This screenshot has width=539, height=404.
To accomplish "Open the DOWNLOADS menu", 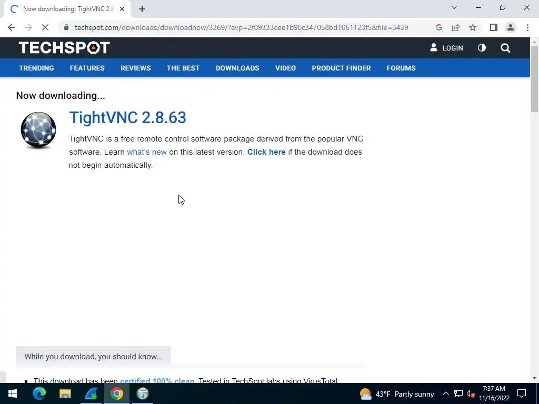I will [x=237, y=68].
